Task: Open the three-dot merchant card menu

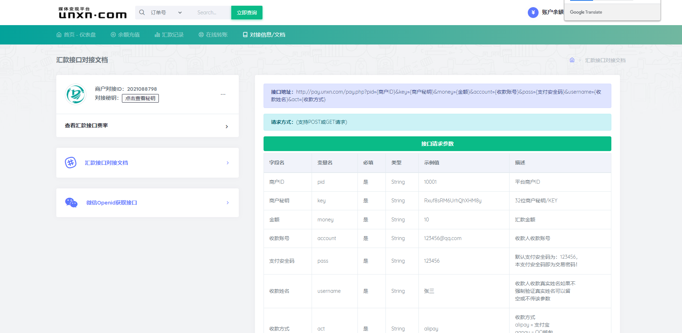Action: coord(223,94)
